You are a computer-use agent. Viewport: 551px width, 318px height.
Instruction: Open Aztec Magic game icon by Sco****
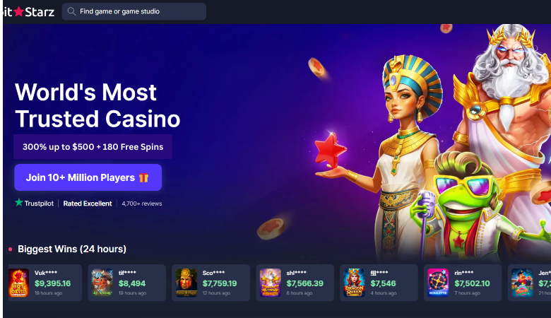tap(186, 283)
